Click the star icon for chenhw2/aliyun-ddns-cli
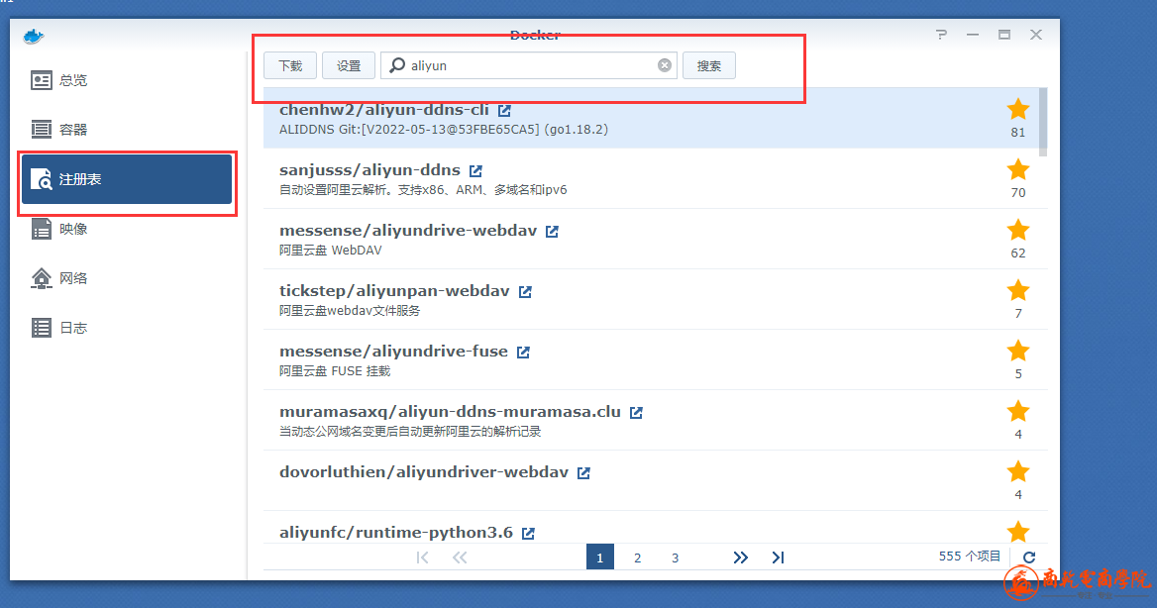 [x=1018, y=109]
